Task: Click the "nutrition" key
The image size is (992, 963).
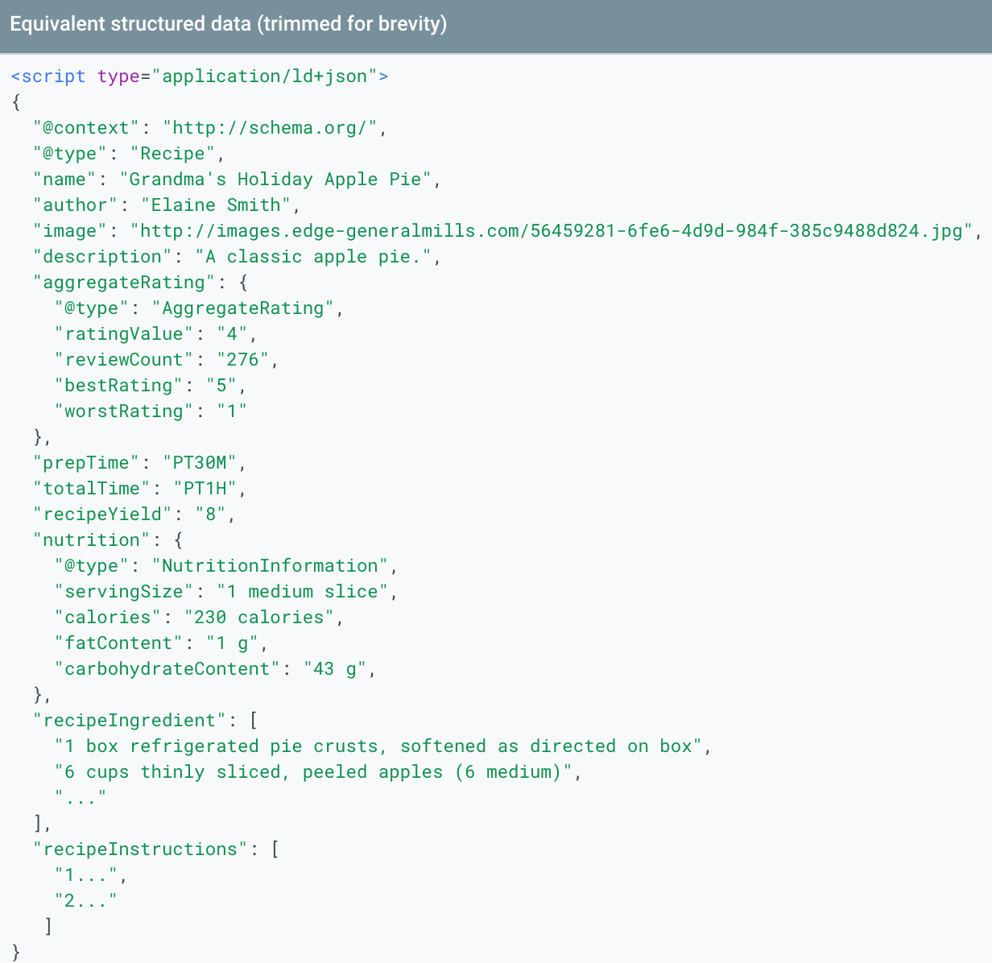Action: 92,540
